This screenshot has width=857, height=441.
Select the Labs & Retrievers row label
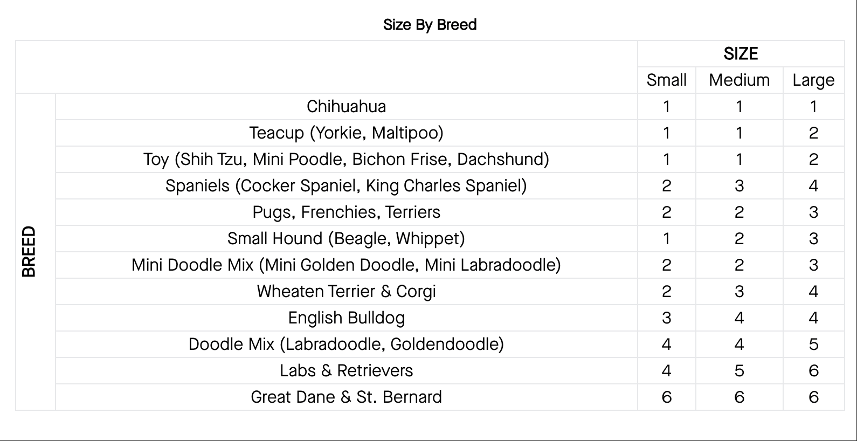(346, 370)
